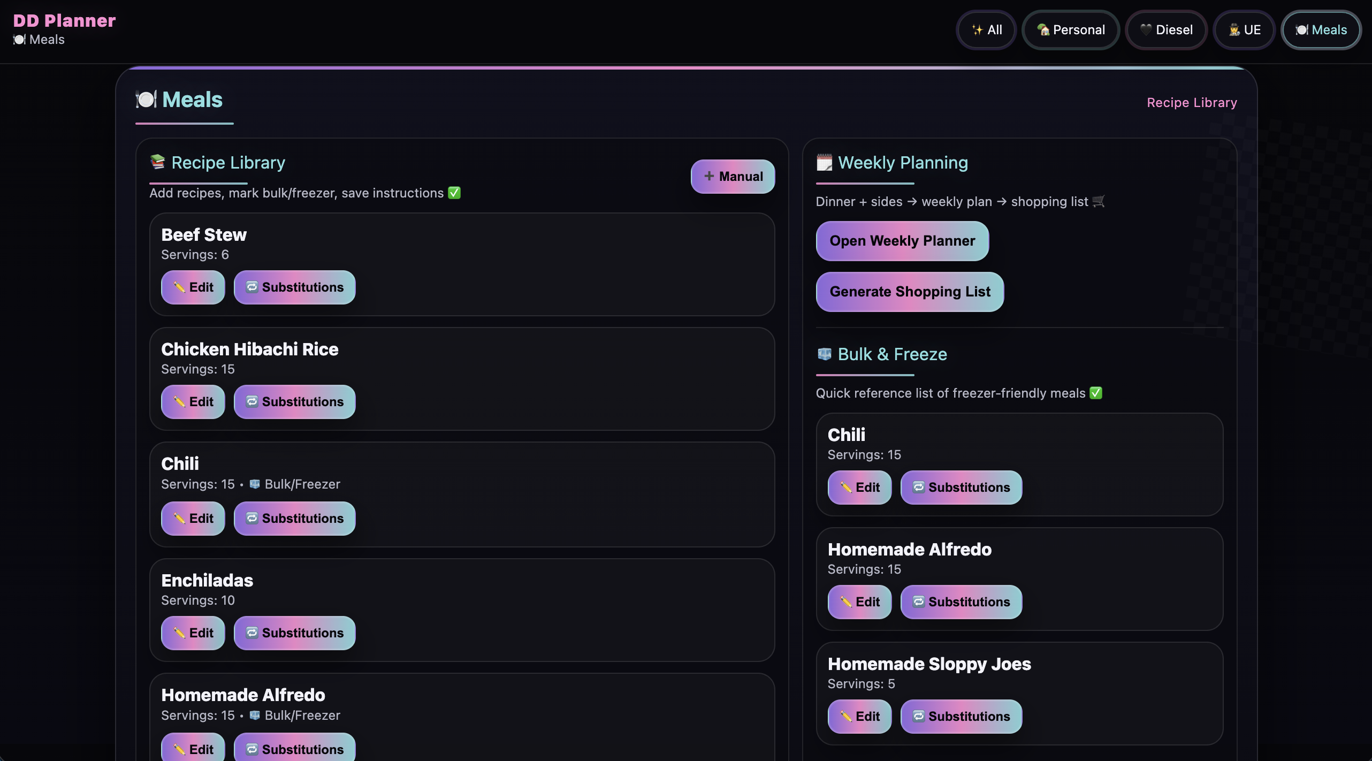The height and width of the screenshot is (761, 1372).
Task: View Substitutions for Homemade Alfredo in Bulk & Freeze
Action: (x=961, y=602)
